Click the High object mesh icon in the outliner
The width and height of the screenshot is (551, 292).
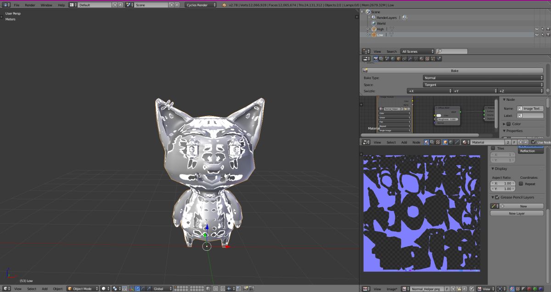pyautogui.click(x=374, y=29)
